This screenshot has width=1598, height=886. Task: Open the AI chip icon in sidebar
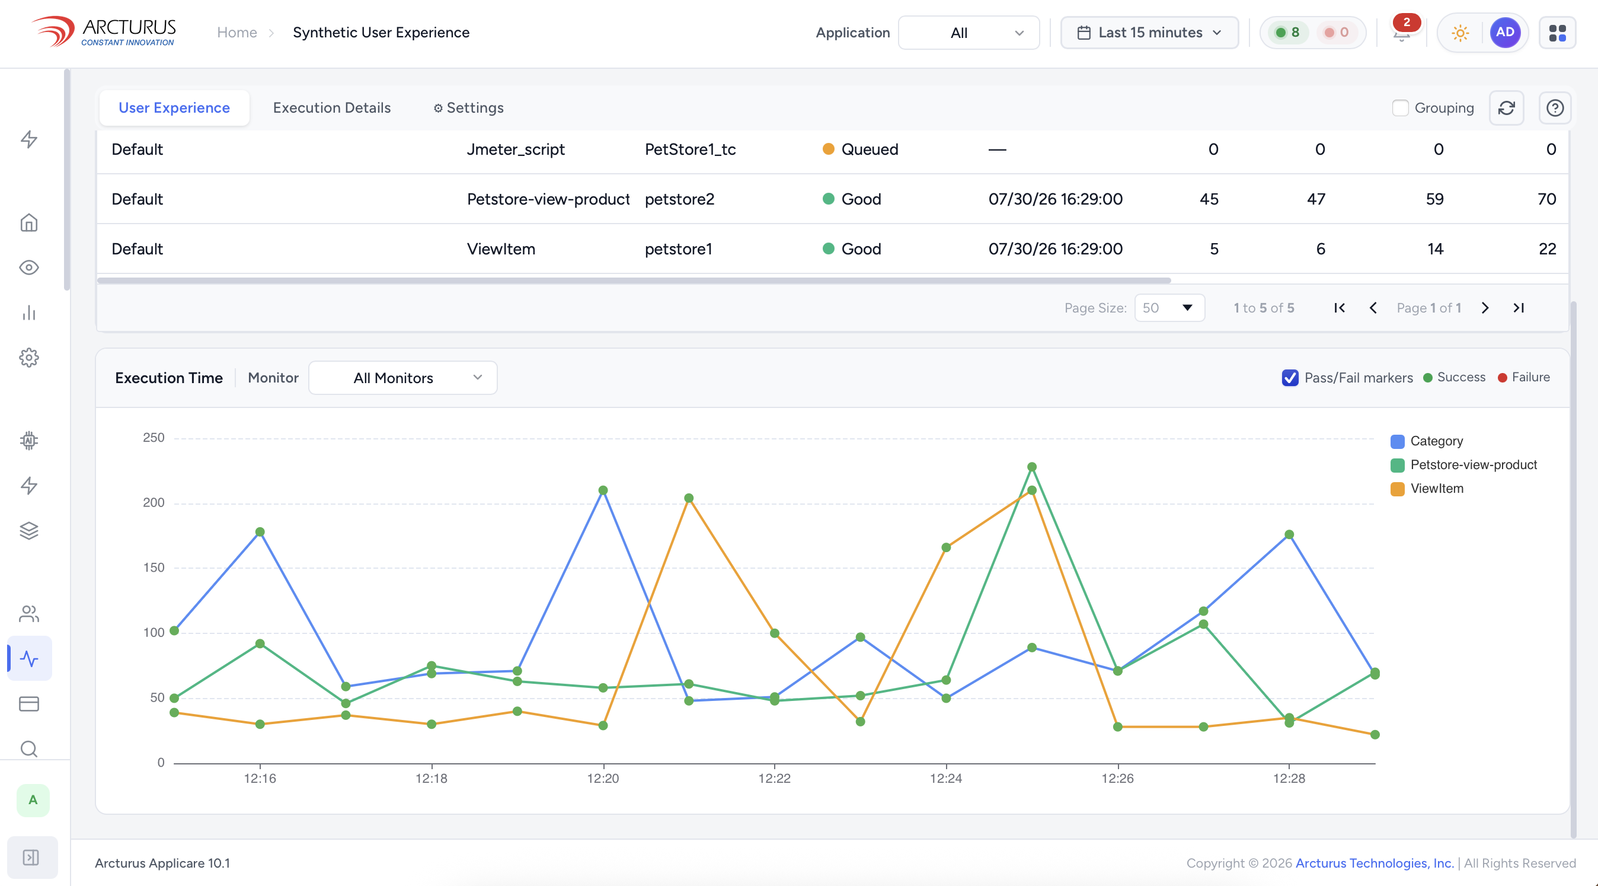29,441
